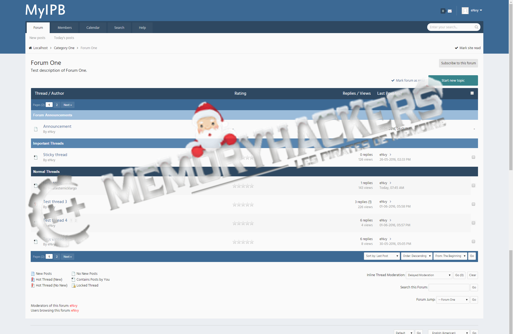
Task: Go to page 2 in top pagination
Action: tap(57, 105)
